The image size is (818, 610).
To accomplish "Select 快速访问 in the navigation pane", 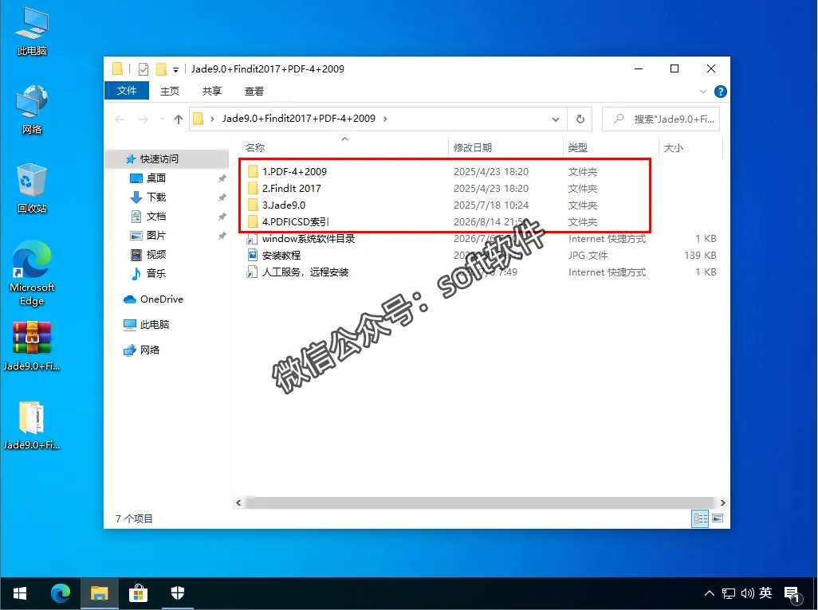I will coord(167,159).
